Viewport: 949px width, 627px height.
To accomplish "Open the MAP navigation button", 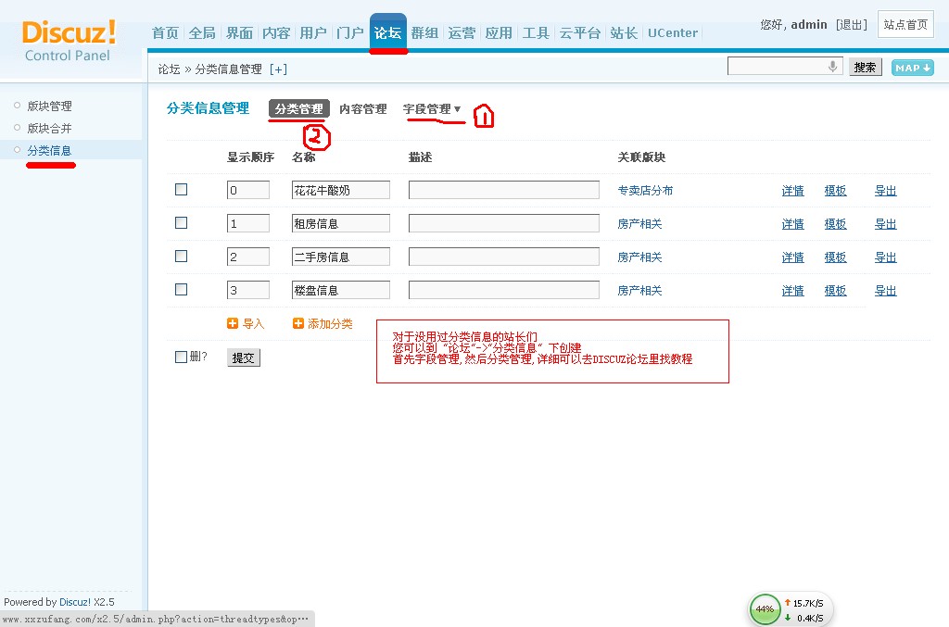I will [x=912, y=68].
